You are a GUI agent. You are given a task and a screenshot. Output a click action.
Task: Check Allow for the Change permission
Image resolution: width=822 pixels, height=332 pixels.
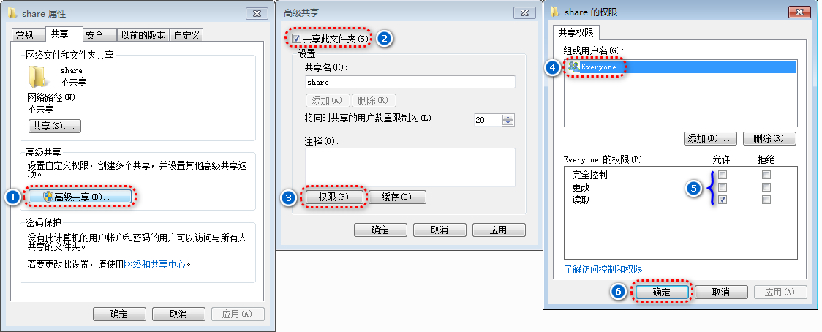click(723, 187)
